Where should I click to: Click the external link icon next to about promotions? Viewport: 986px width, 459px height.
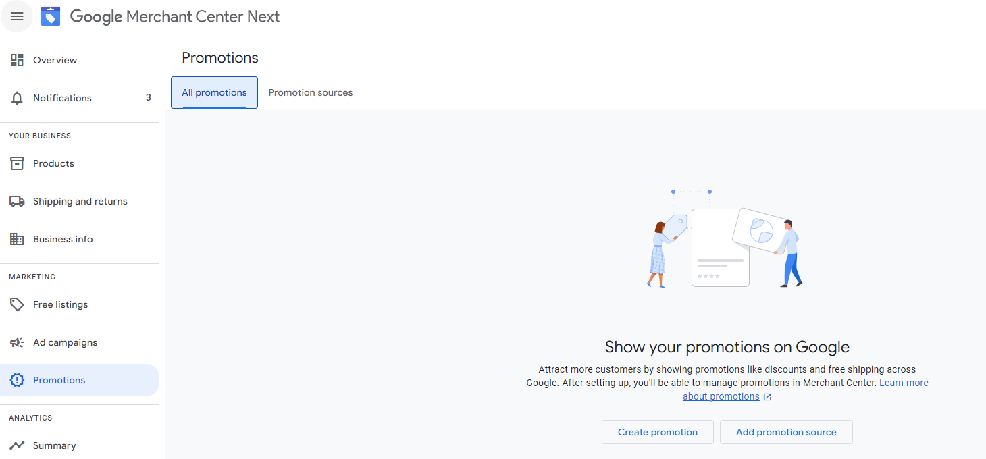point(767,396)
